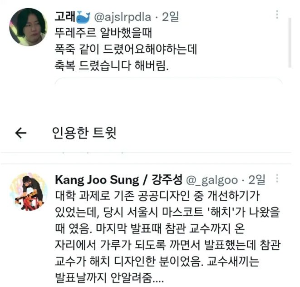
Task: Visit the @ajslrpdla handle
Action: tap(123, 17)
